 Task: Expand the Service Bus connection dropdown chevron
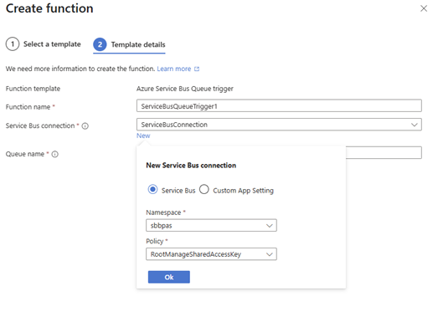[x=415, y=125]
